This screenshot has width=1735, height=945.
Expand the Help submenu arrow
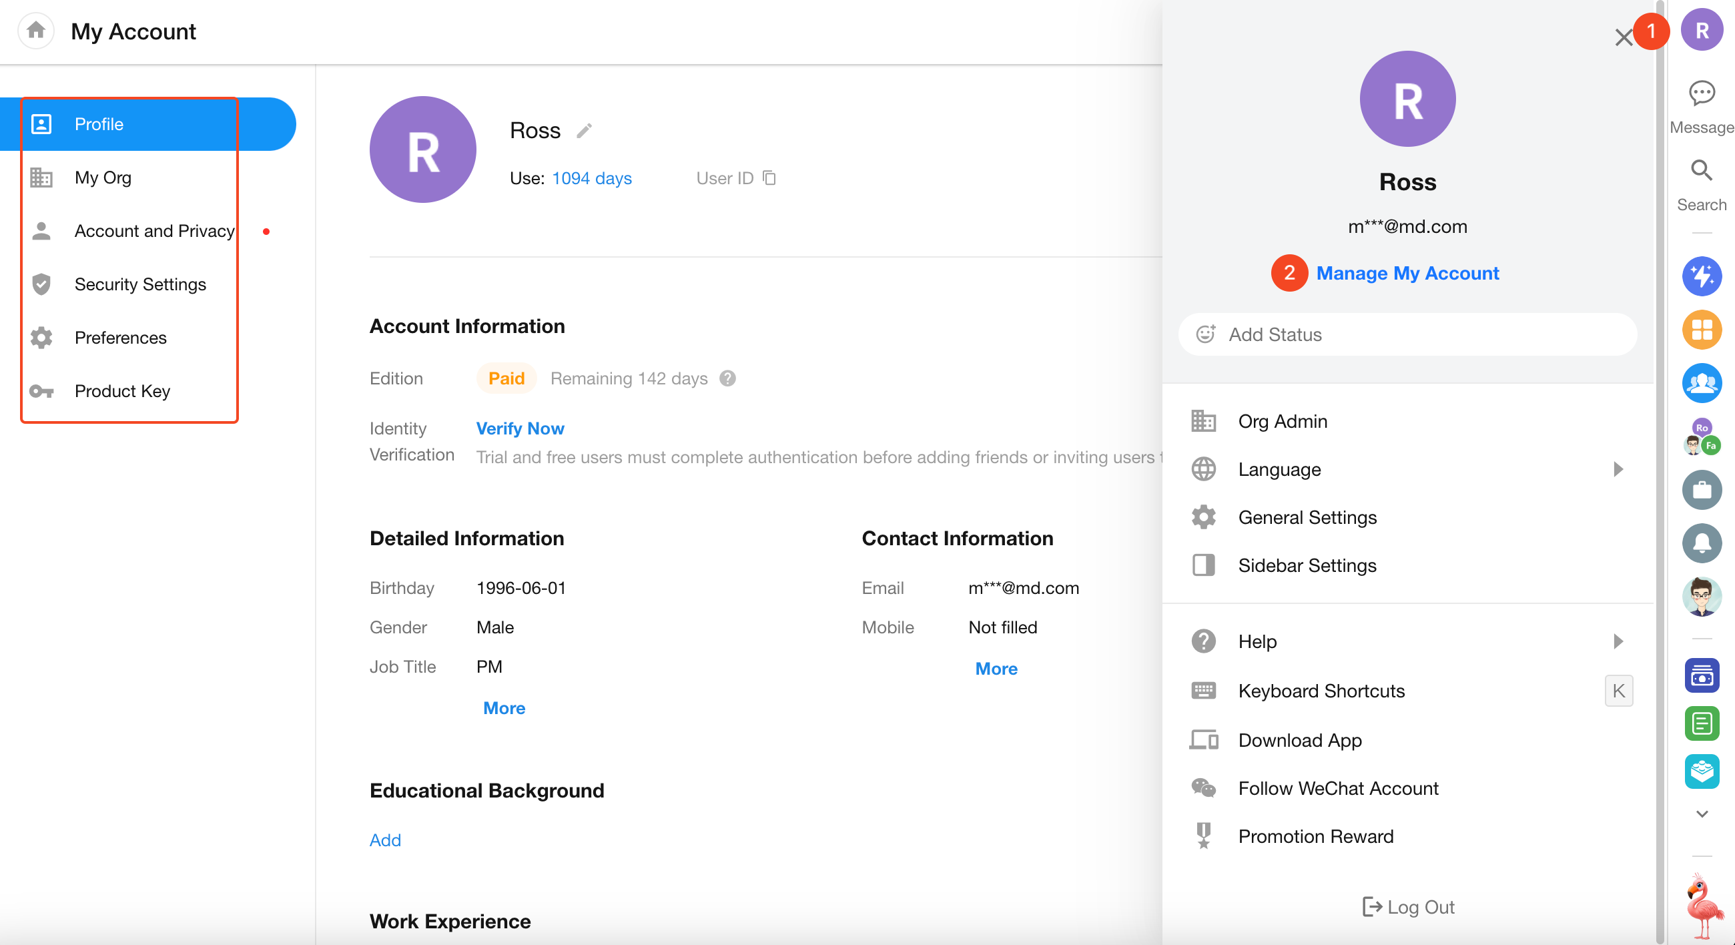click(1618, 641)
